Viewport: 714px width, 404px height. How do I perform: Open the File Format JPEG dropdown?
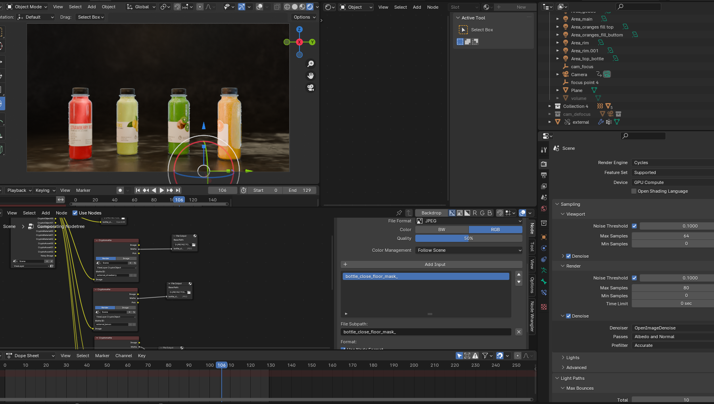pos(469,221)
